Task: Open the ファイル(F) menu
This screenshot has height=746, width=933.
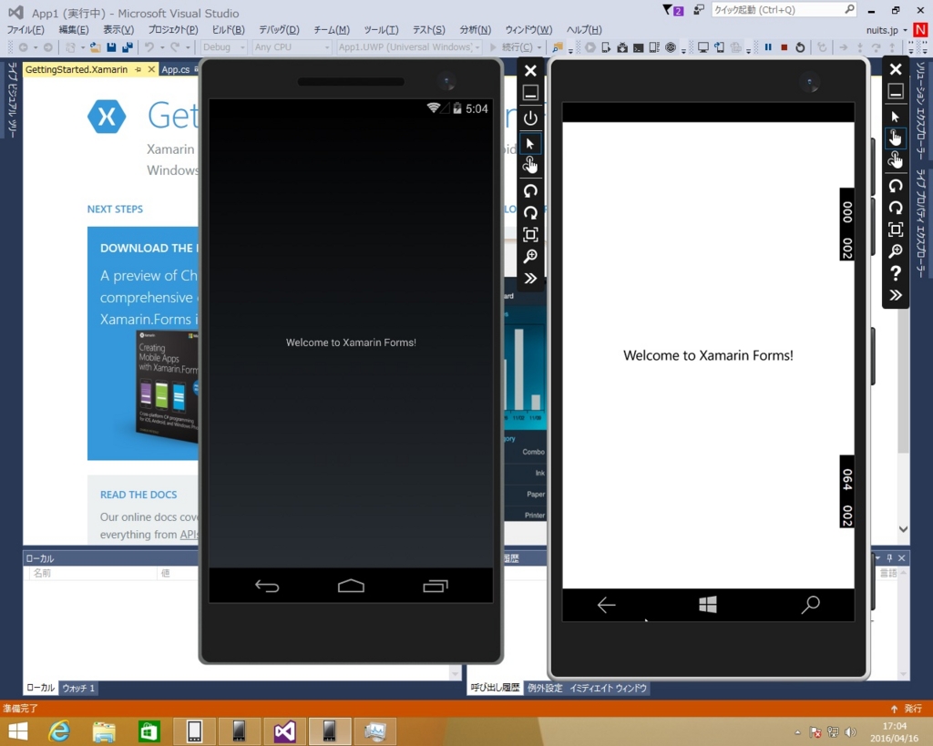Action: pyautogui.click(x=26, y=30)
